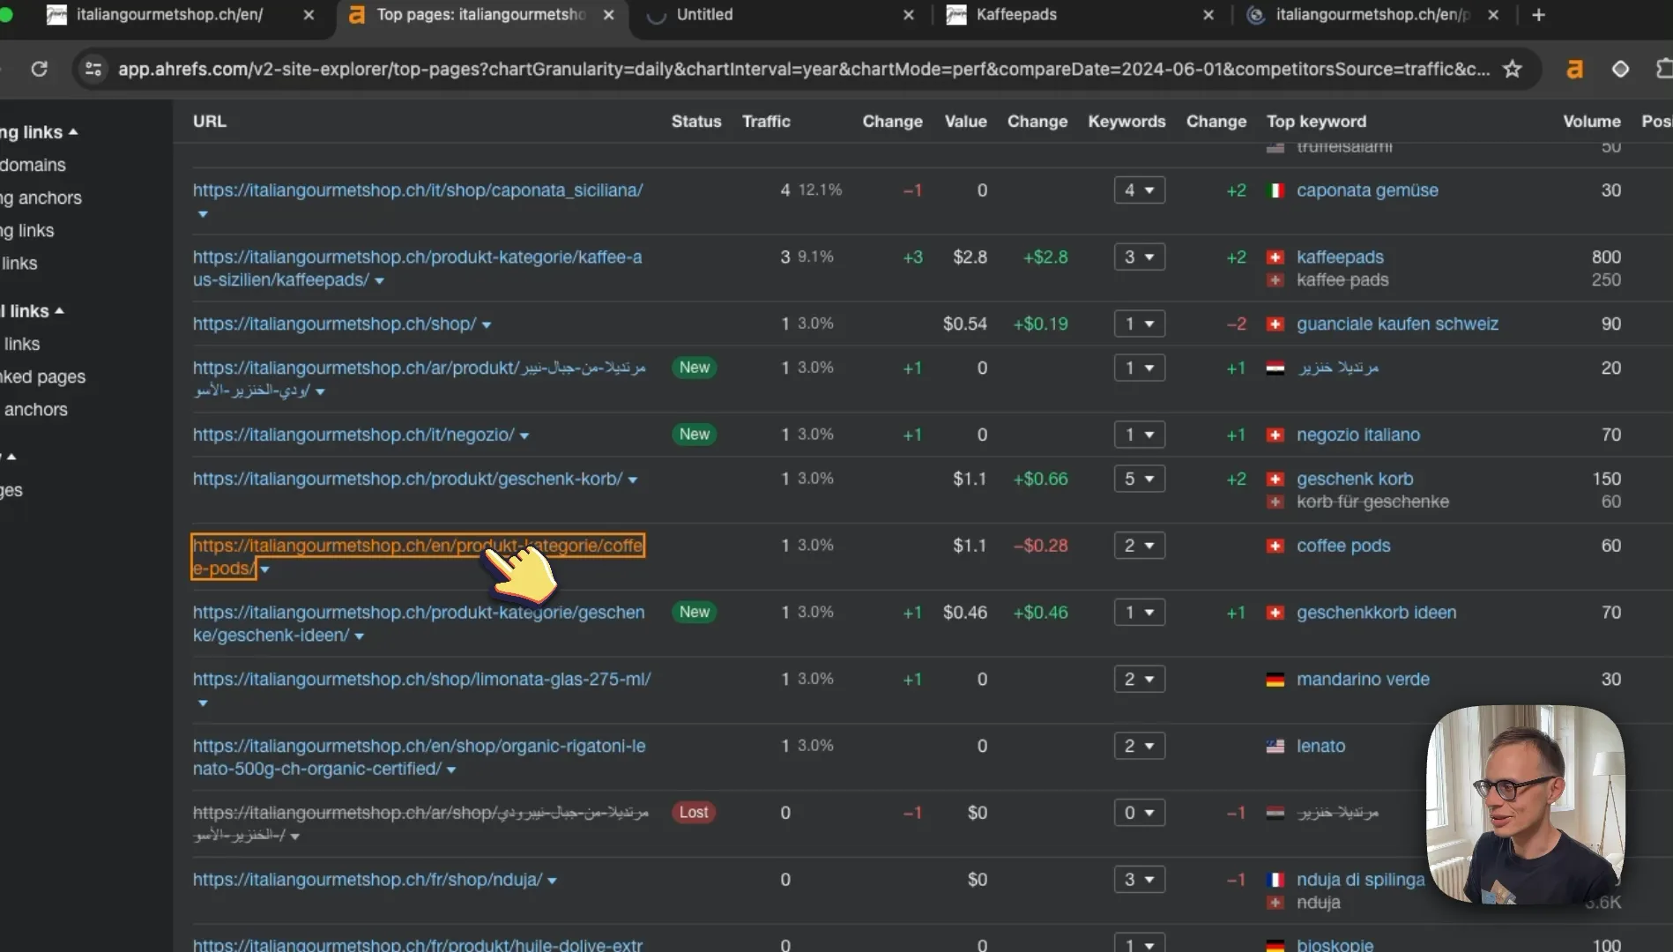
Task: Open the keywords dropdown for kaffeepads row
Action: click(1139, 257)
